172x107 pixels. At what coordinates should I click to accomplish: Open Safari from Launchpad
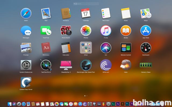pyautogui.click(x=26, y=13)
